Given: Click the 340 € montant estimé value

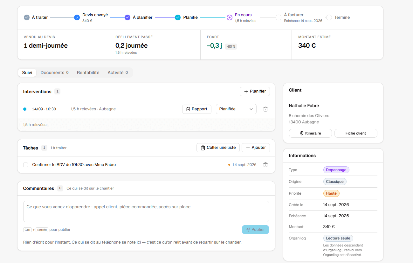Looking at the screenshot, I should [307, 45].
